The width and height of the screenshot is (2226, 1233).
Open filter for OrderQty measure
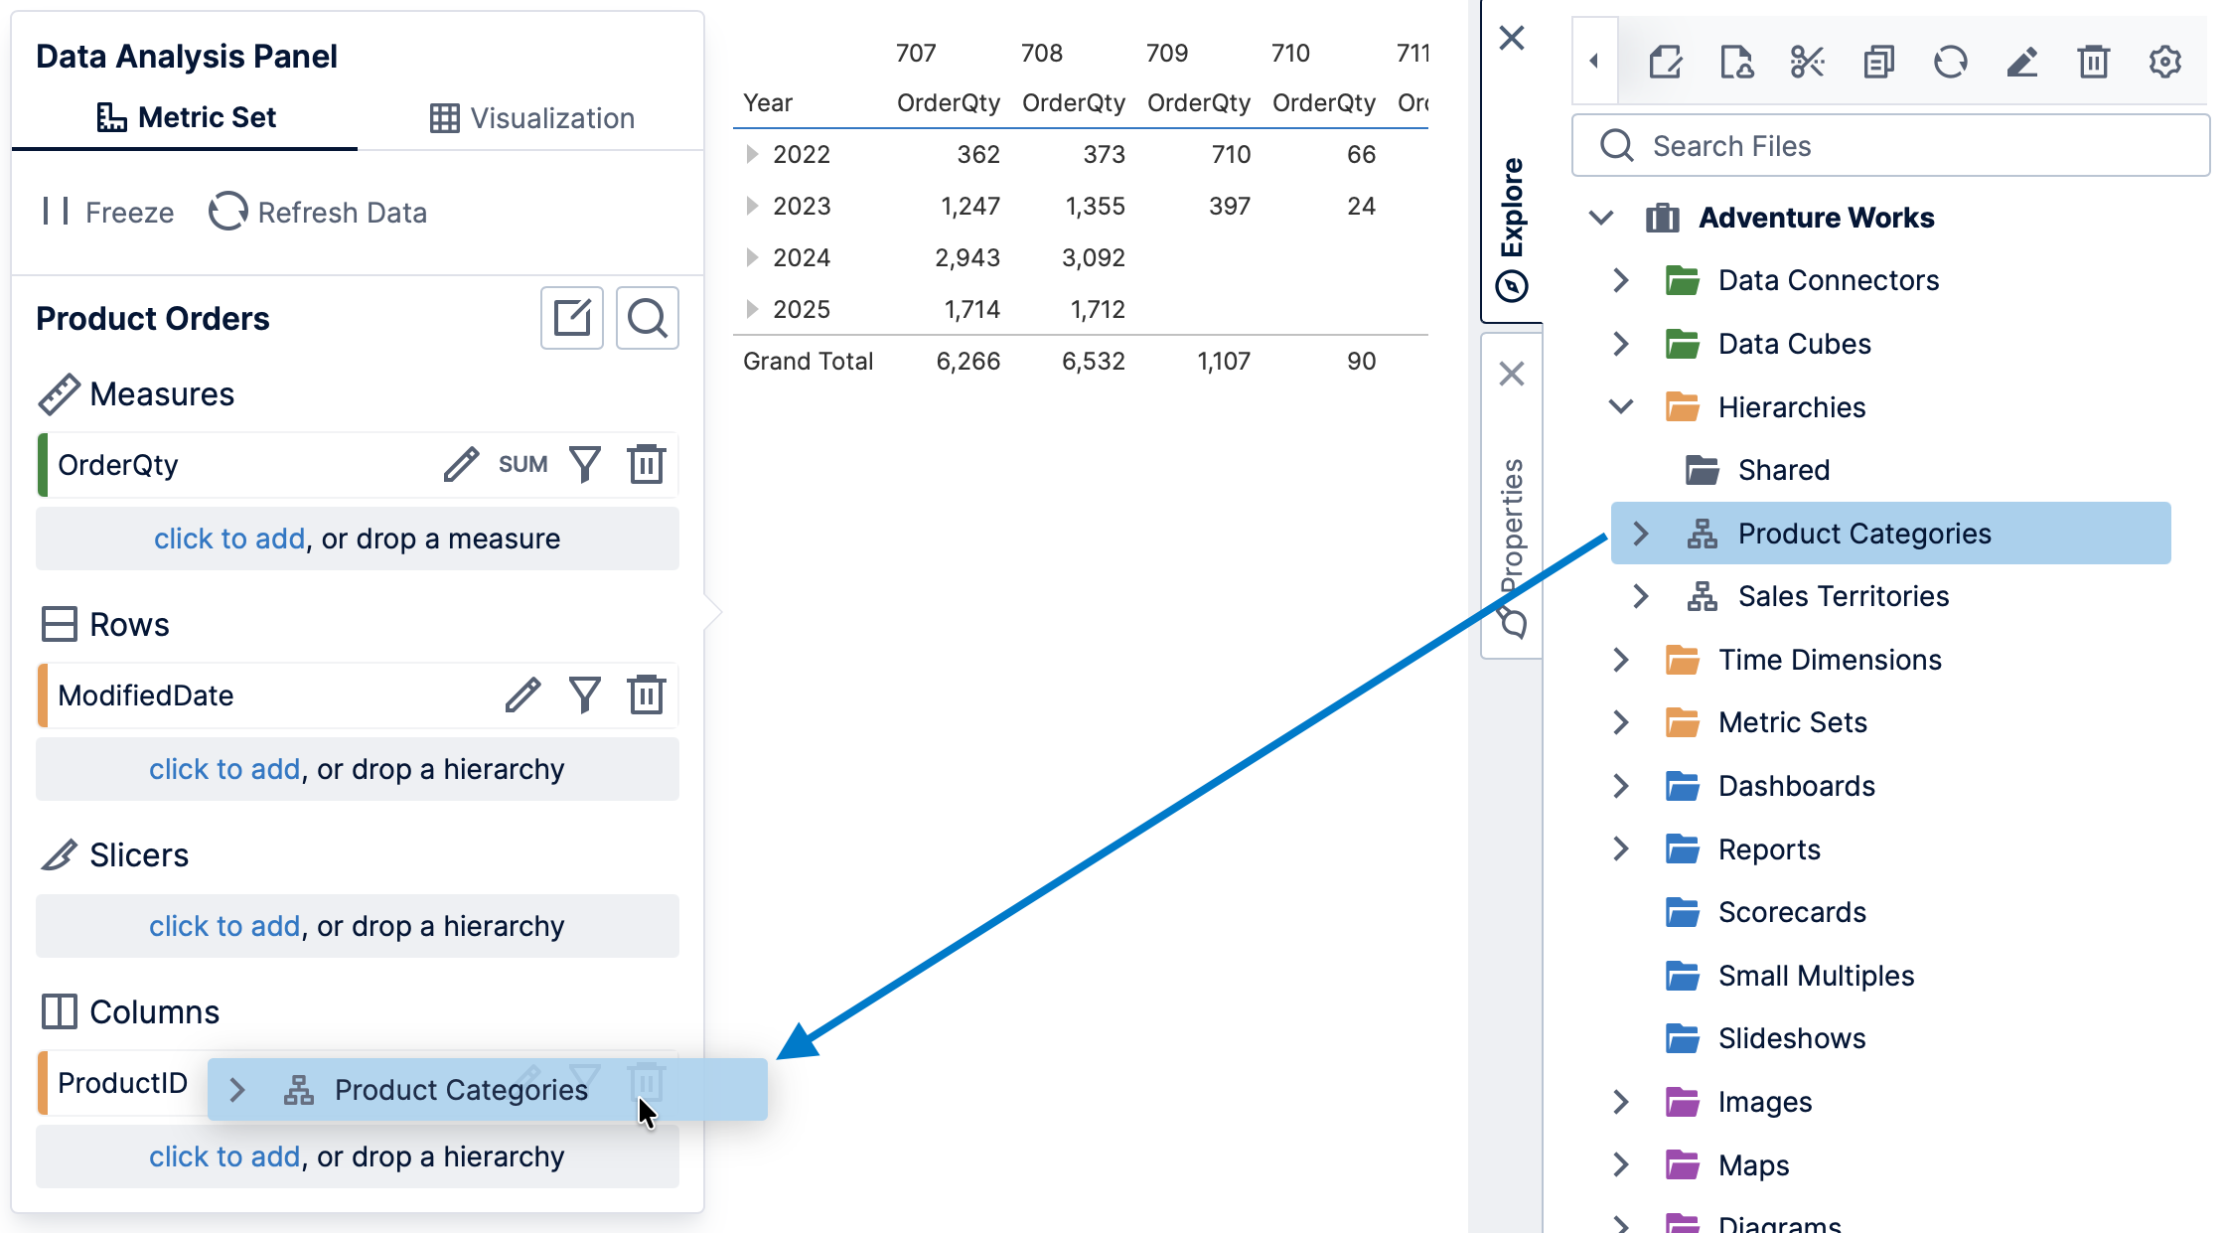click(585, 464)
